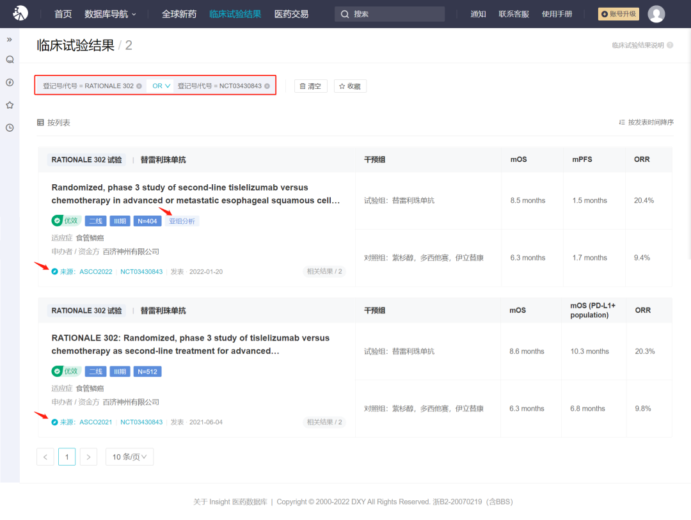This screenshot has height=520, width=691.
Task: Open 全球新药 tab
Action: point(179,14)
